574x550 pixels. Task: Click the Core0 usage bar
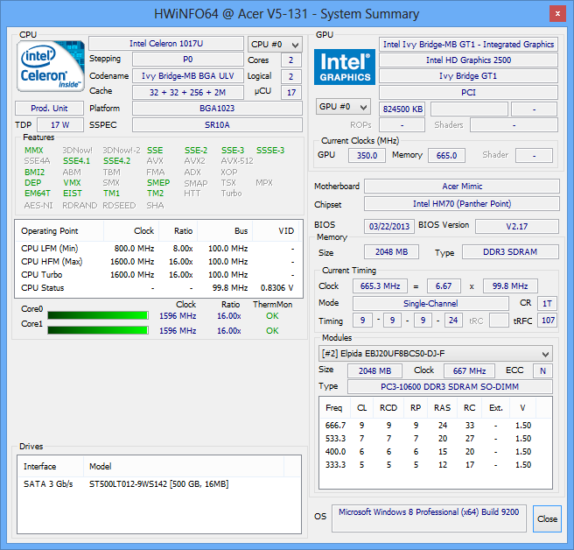coord(98,315)
